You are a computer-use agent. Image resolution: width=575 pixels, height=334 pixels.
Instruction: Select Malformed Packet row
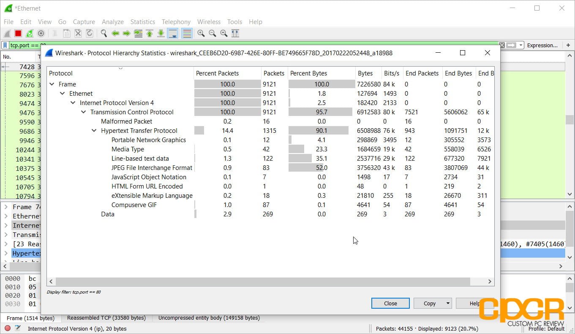point(270,121)
